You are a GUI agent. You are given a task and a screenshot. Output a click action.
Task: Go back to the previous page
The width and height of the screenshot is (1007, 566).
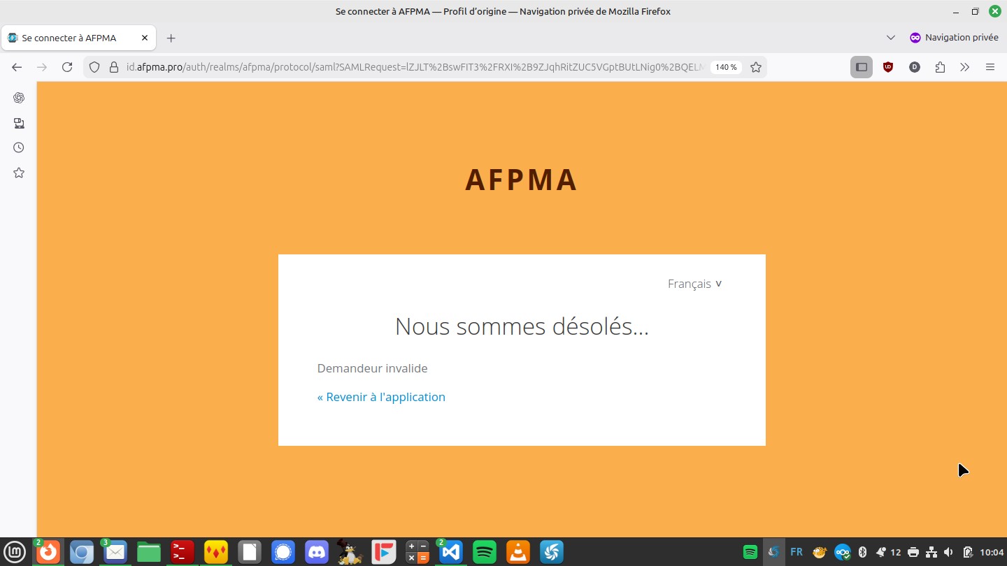17,67
